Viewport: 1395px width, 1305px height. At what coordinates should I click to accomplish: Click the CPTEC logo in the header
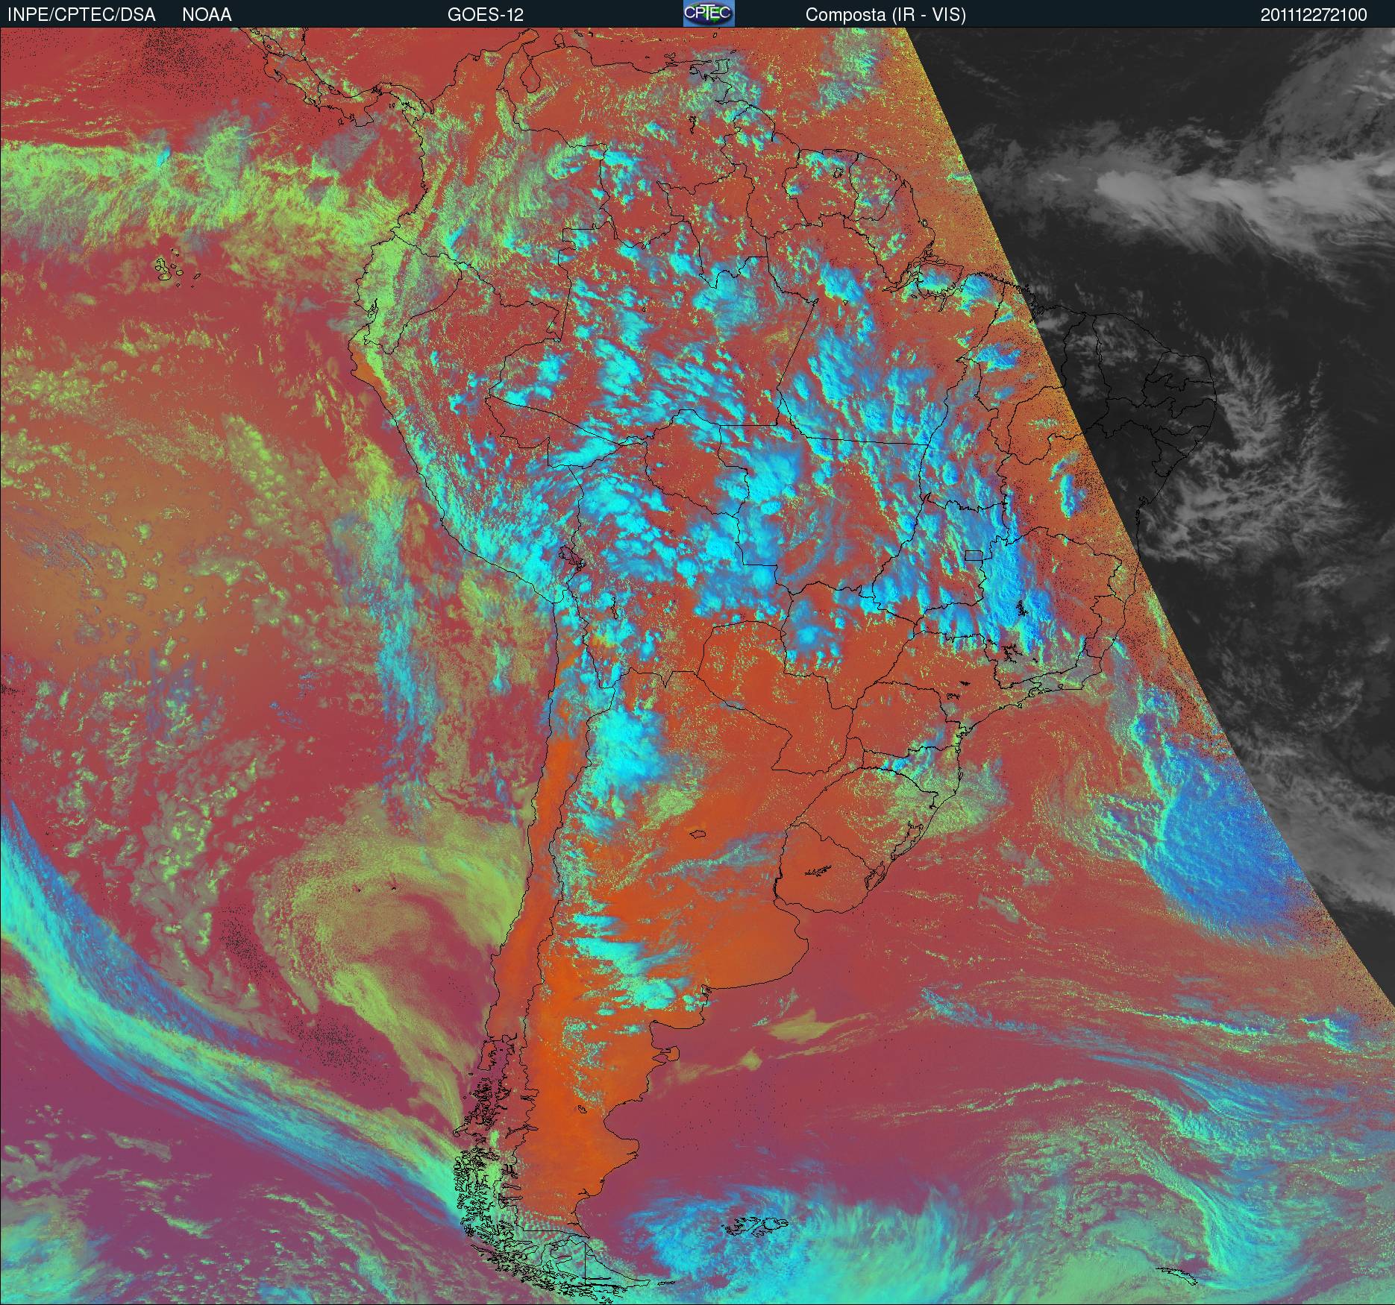point(709,13)
